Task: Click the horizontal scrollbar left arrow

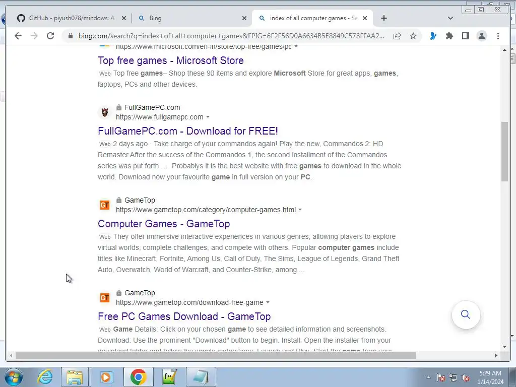Action: point(11,355)
